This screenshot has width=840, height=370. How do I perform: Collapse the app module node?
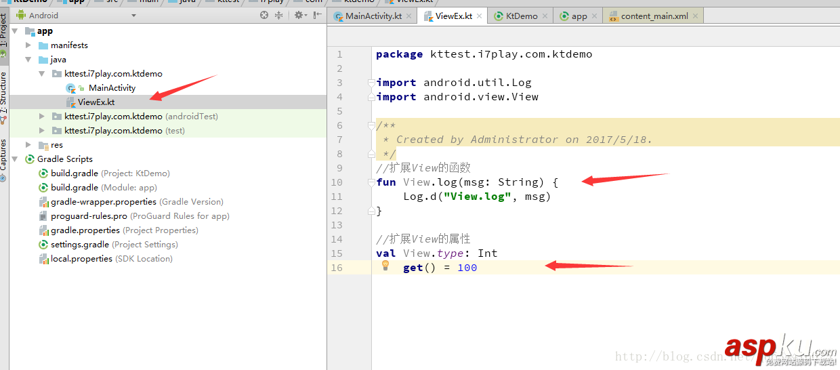[x=15, y=31]
